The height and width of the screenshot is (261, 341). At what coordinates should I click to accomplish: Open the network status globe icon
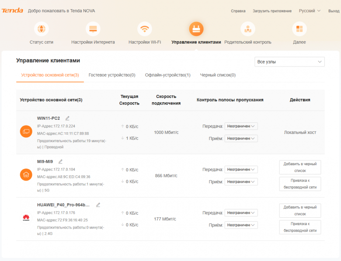coord(42,29)
